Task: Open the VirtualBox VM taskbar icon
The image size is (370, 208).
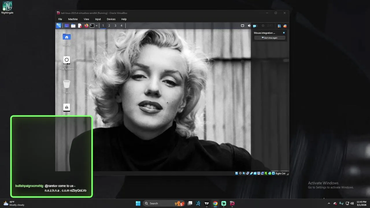Action: pyautogui.click(x=232, y=203)
